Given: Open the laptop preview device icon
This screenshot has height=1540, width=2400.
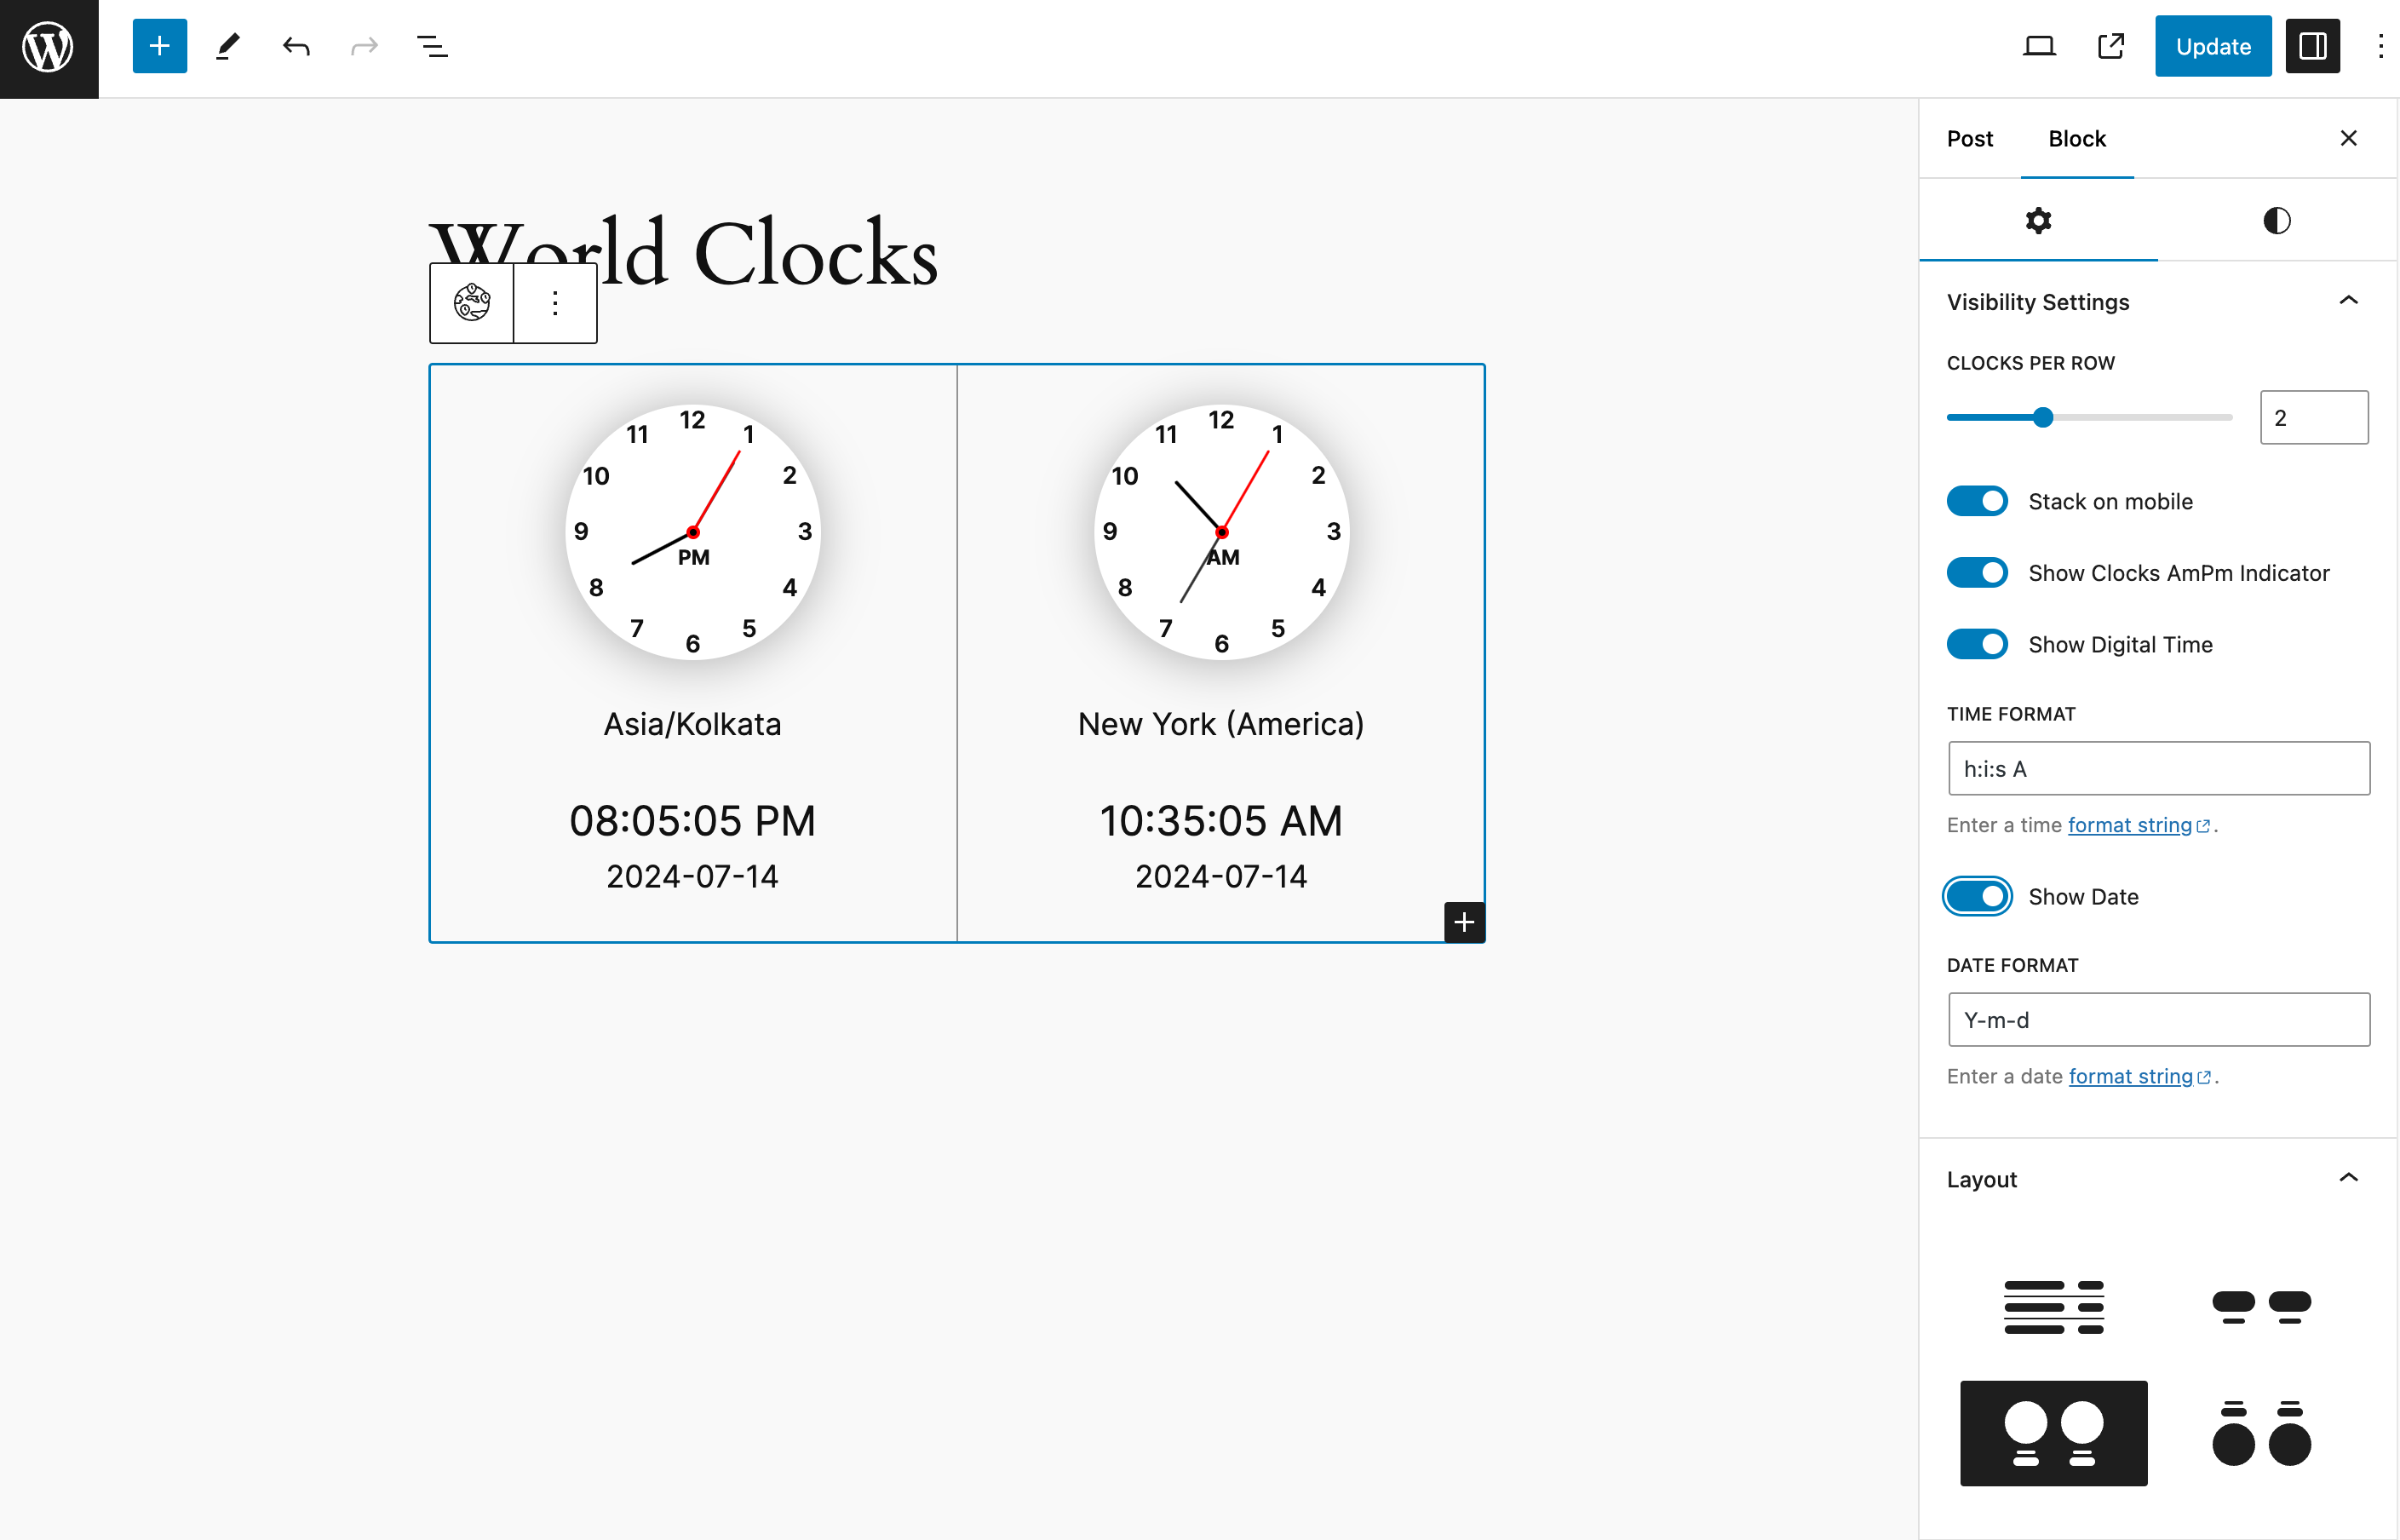Looking at the screenshot, I should pos(2039,46).
